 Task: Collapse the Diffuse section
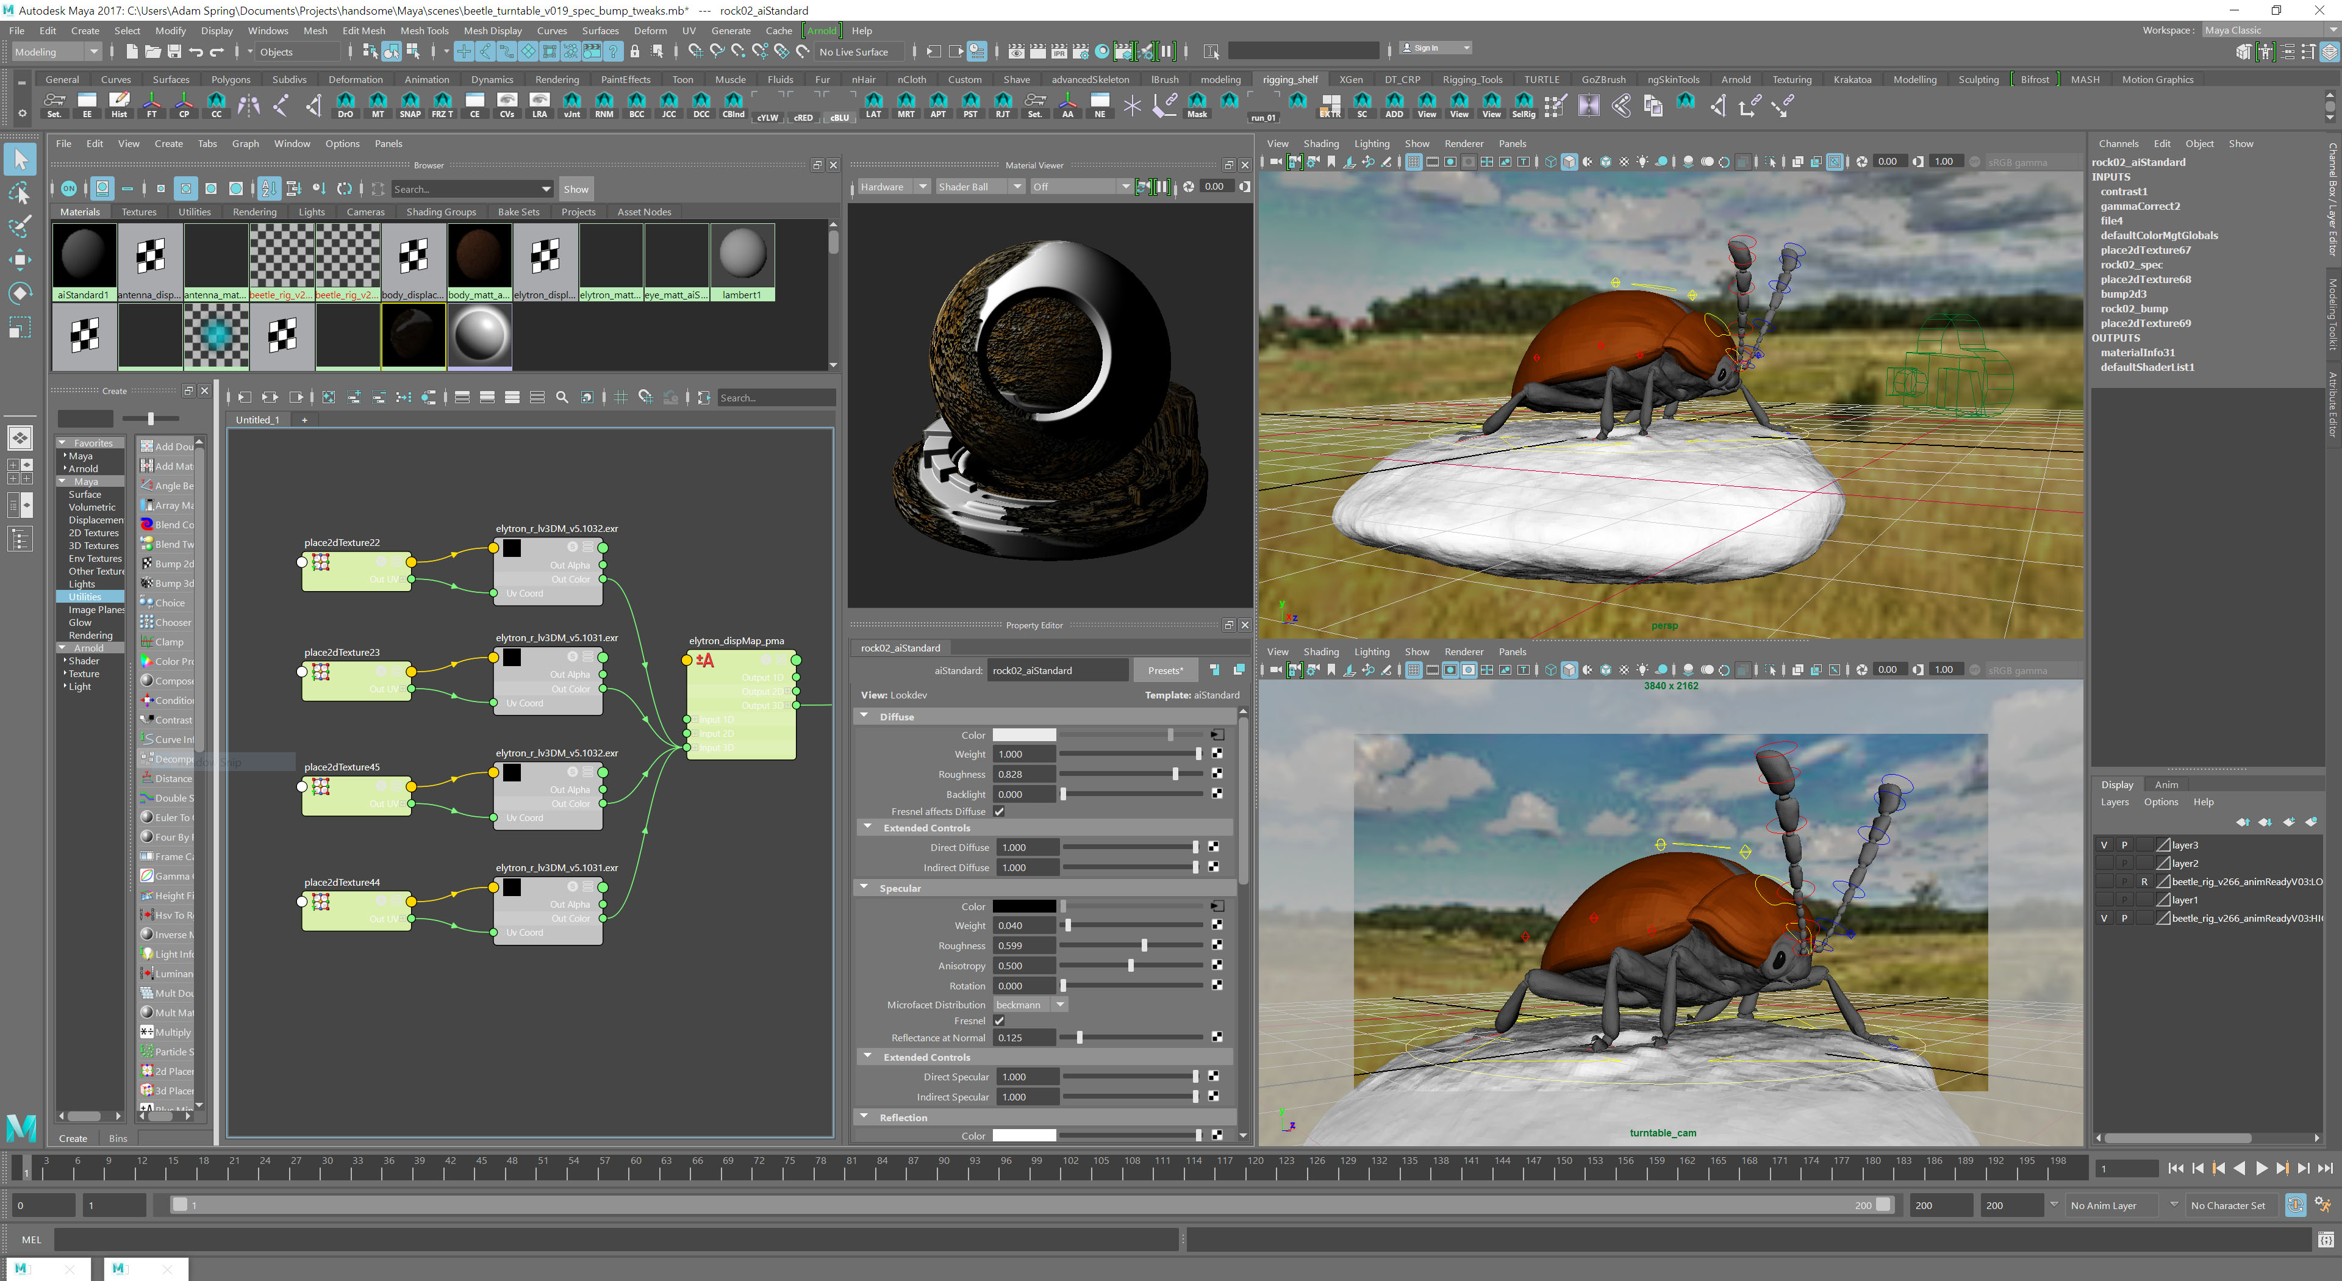(865, 716)
